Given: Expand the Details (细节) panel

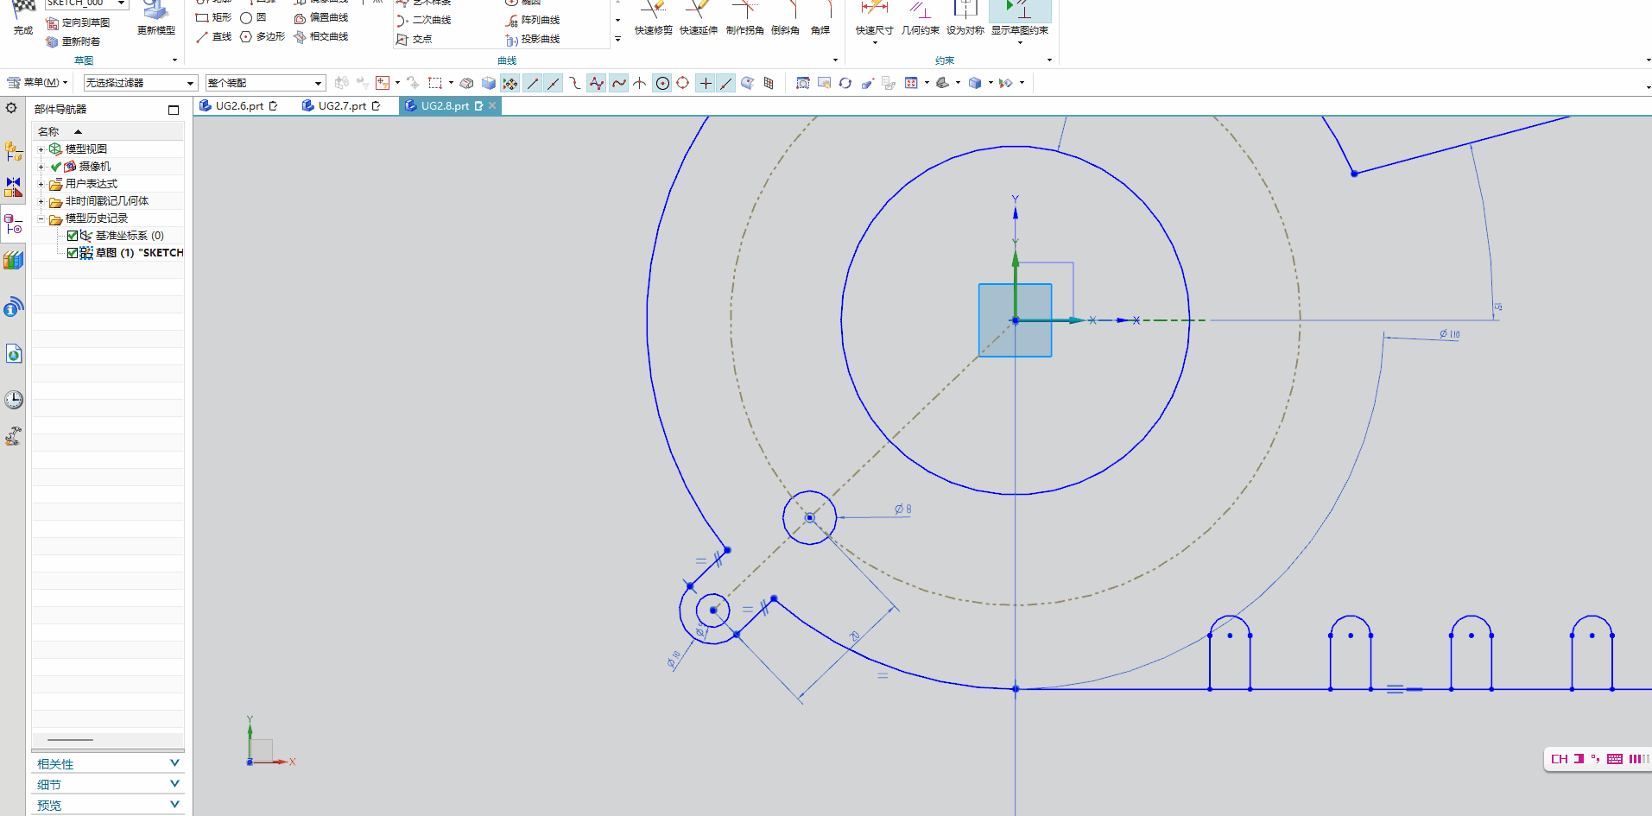Looking at the screenshot, I should [x=108, y=784].
